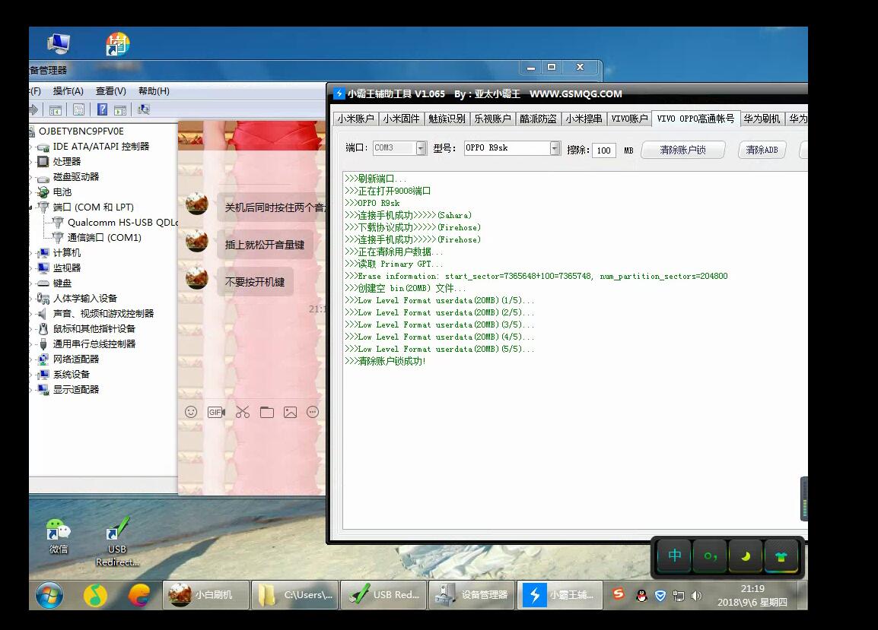Viewport: 878px width, 630px height.
Task: Click the 清除账户锁 button
Action: pyautogui.click(x=683, y=150)
